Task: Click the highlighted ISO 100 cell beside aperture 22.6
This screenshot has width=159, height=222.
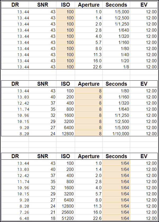Action: pyautogui.click(x=65, y=67)
